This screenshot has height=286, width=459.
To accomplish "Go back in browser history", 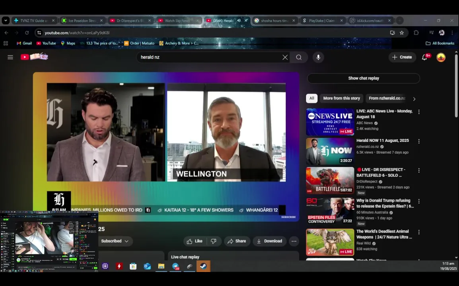I will click(x=6, y=33).
